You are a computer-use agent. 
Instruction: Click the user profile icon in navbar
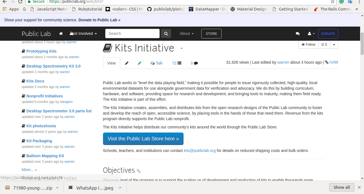pyautogui.click(x=310, y=33)
